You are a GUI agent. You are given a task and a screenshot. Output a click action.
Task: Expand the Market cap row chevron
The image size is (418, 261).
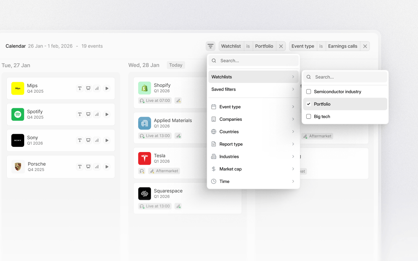pyautogui.click(x=293, y=169)
